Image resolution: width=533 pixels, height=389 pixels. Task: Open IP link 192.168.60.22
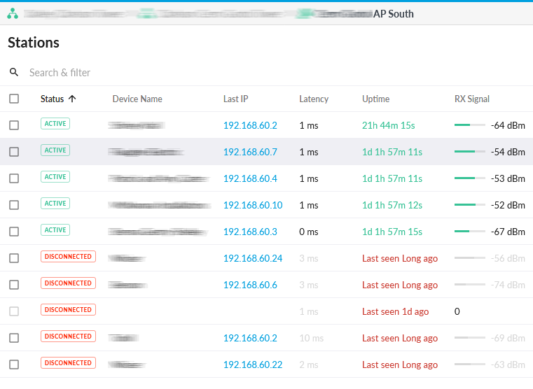pos(252,365)
